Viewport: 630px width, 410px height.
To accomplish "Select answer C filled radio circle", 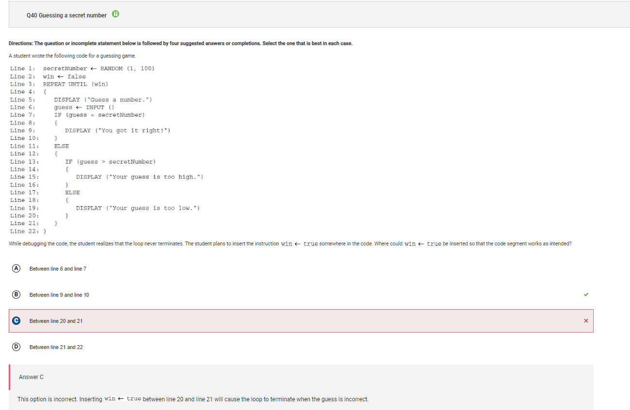I will [x=16, y=320].
